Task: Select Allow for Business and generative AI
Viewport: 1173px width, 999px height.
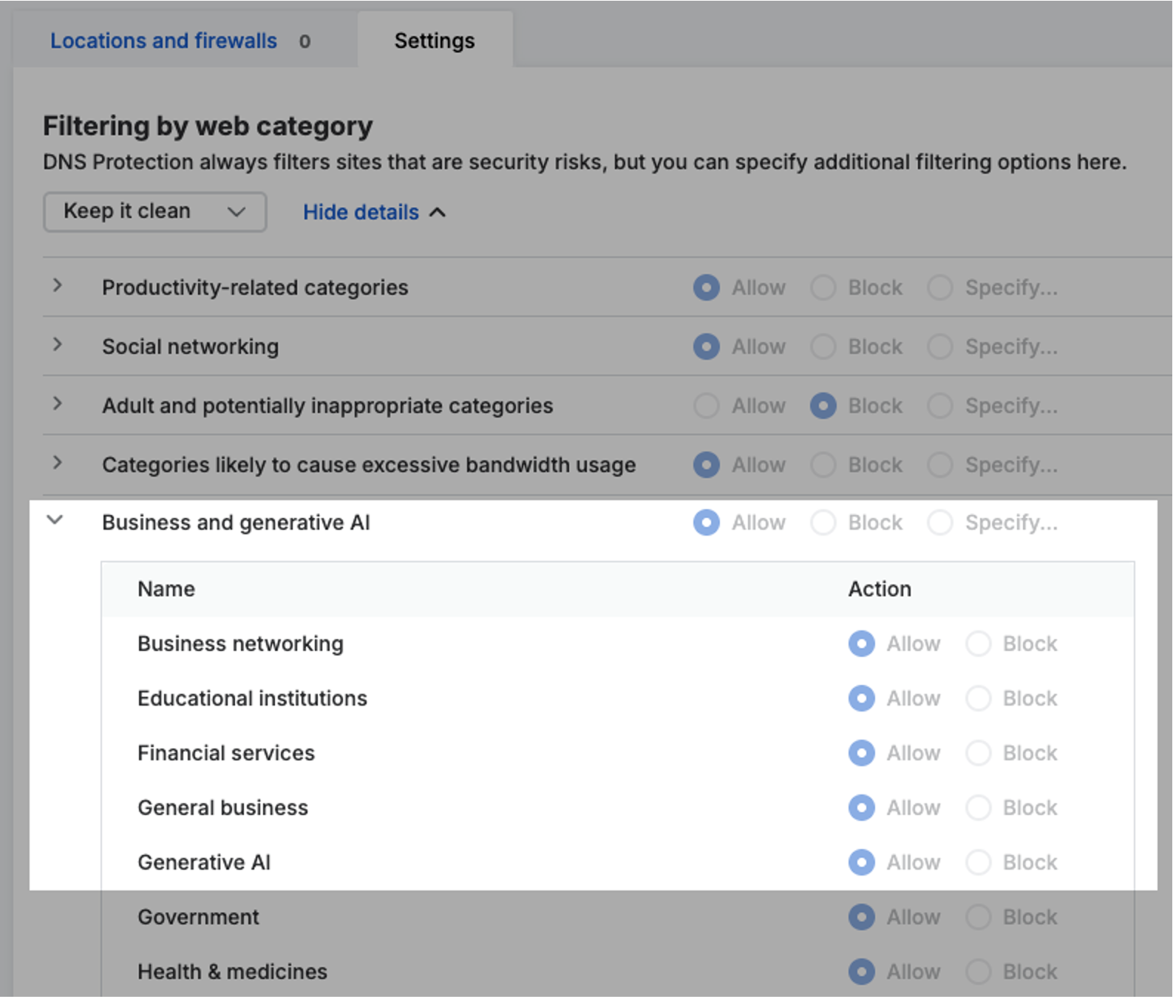Action: 706,522
